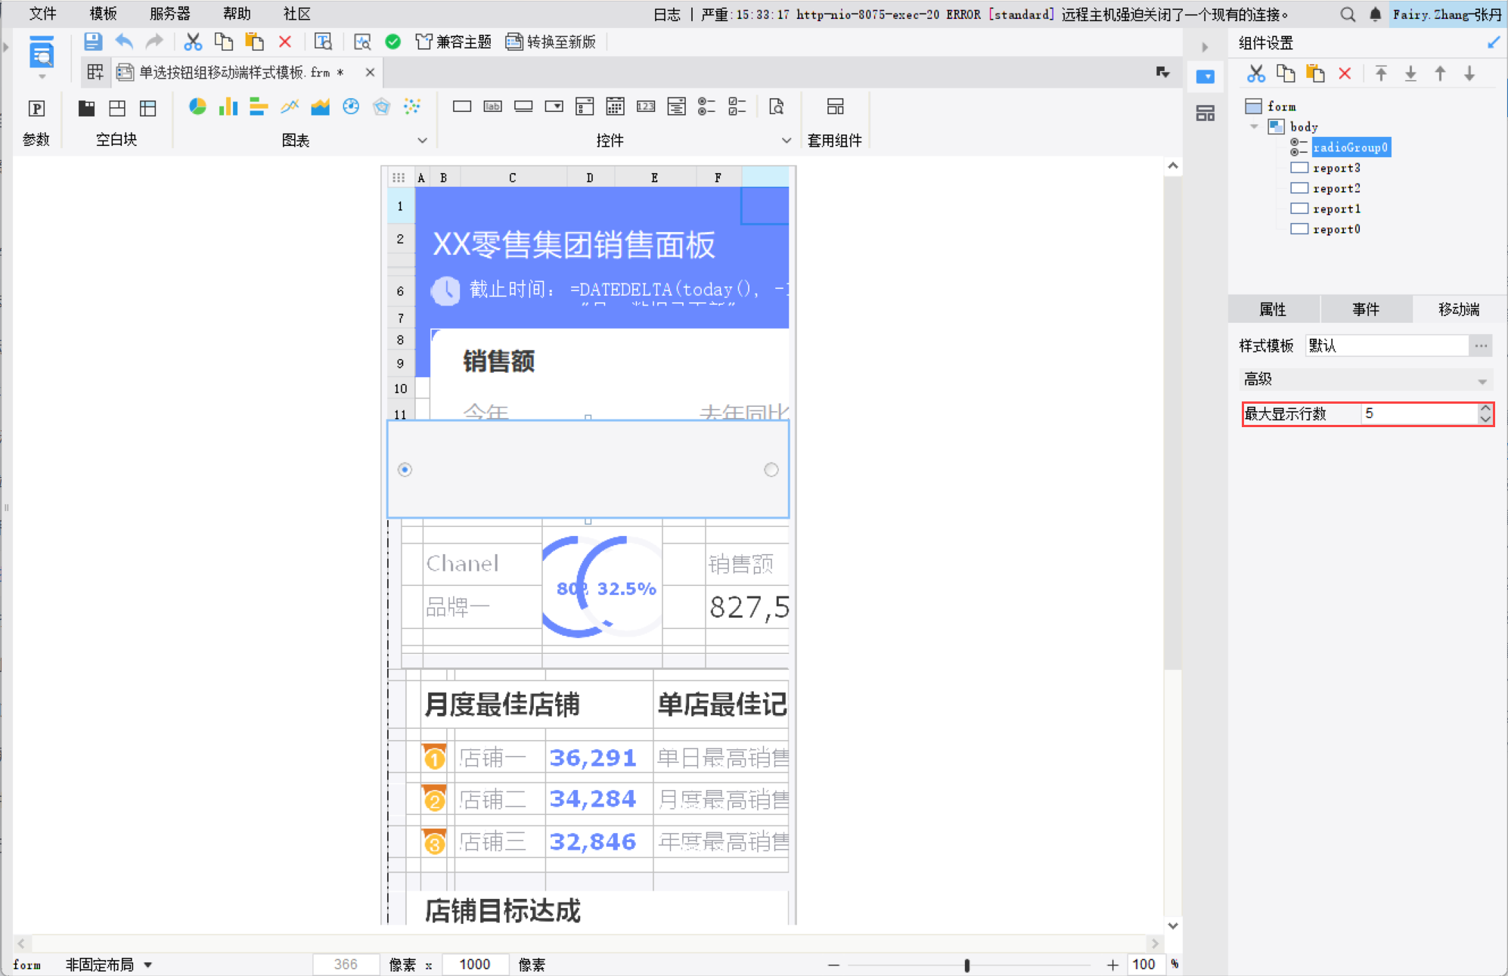Select the right radio button in radio group

click(771, 469)
